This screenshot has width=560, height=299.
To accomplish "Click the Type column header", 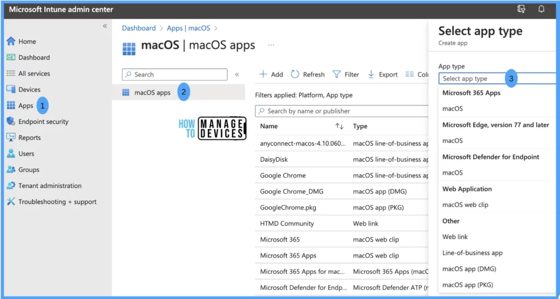I will click(360, 126).
